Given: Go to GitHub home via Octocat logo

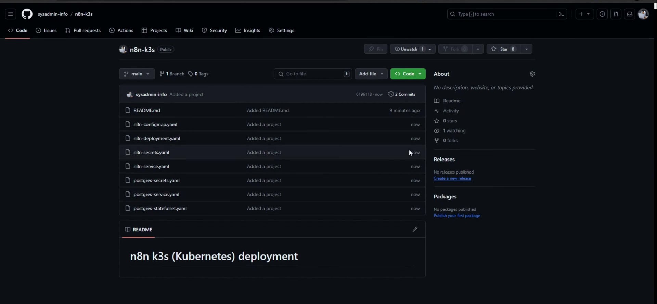Looking at the screenshot, I should (27, 14).
